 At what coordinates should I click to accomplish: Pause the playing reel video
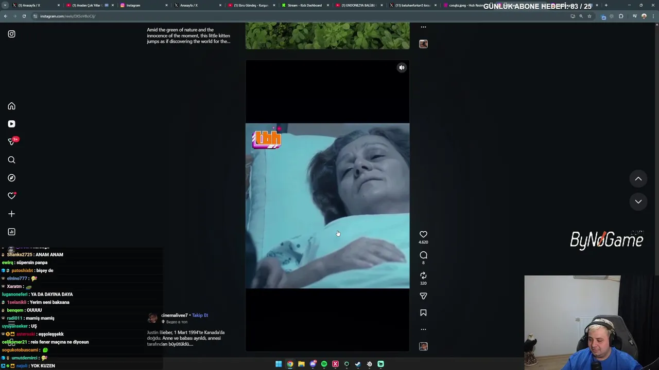(327, 206)
